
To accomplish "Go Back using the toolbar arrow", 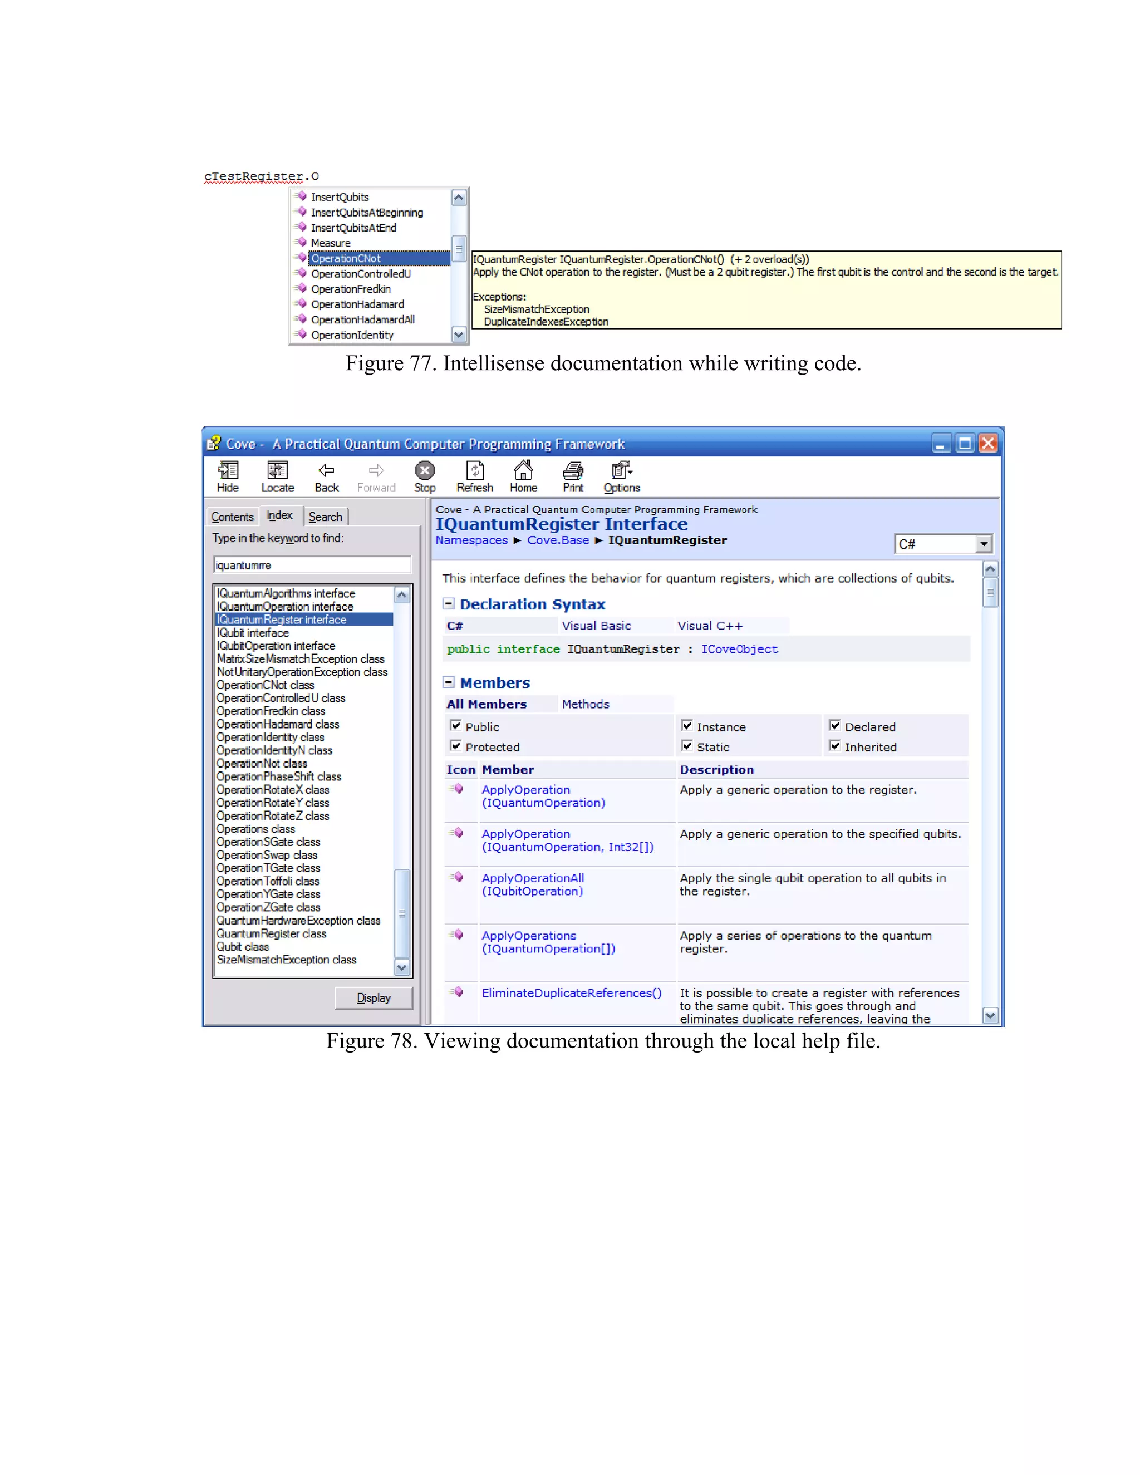I will click(327, 476).
